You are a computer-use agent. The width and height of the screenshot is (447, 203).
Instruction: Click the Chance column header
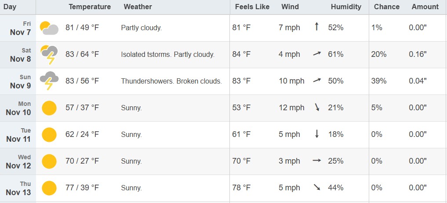tap(387, 7)
